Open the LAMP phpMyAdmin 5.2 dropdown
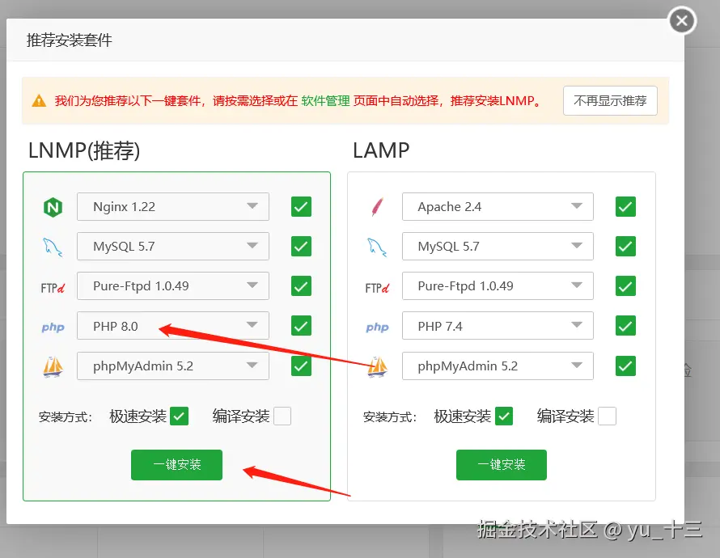Viewport: 720px width, 558px height. tap(498, 366)
